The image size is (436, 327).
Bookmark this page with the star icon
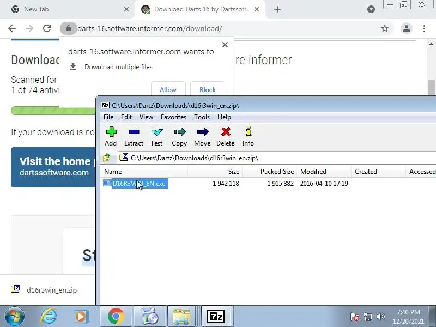pyautogui.click(x=385, y=28)
